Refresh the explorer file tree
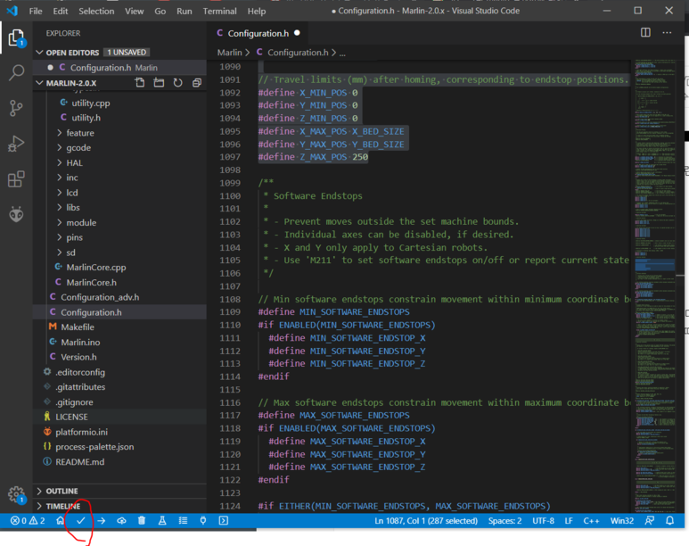The width and height of the screenshot is (689, 546). [x=177, y=83]
